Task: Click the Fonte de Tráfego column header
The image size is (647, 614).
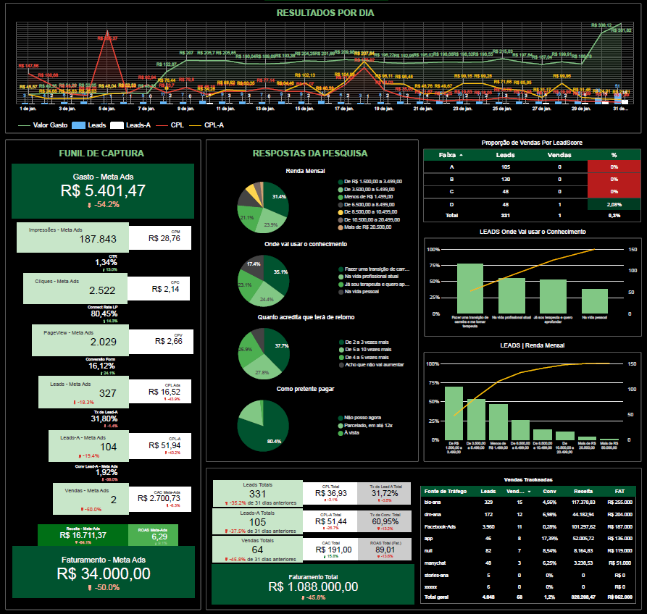Action: click(445, 491)
